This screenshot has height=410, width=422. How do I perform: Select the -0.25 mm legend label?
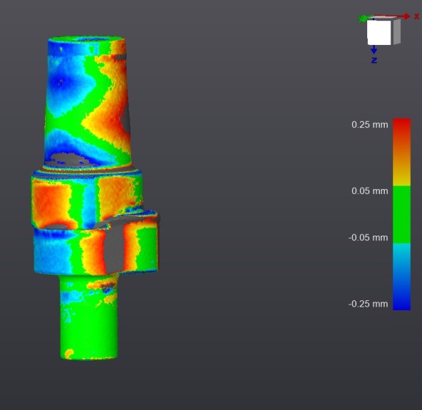coord(368,304)
